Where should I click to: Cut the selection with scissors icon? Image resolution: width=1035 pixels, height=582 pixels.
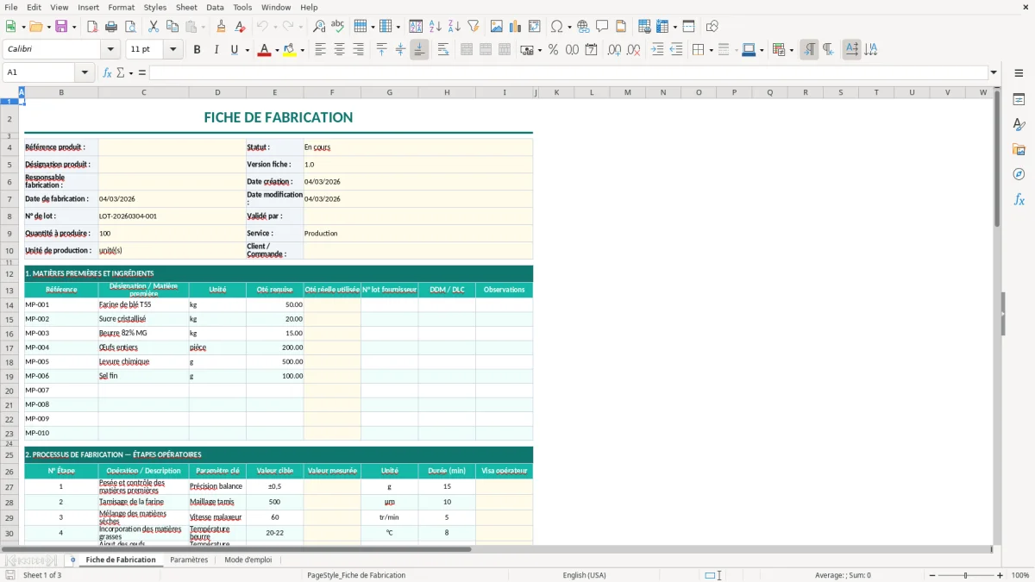click(x=154, y=27)
